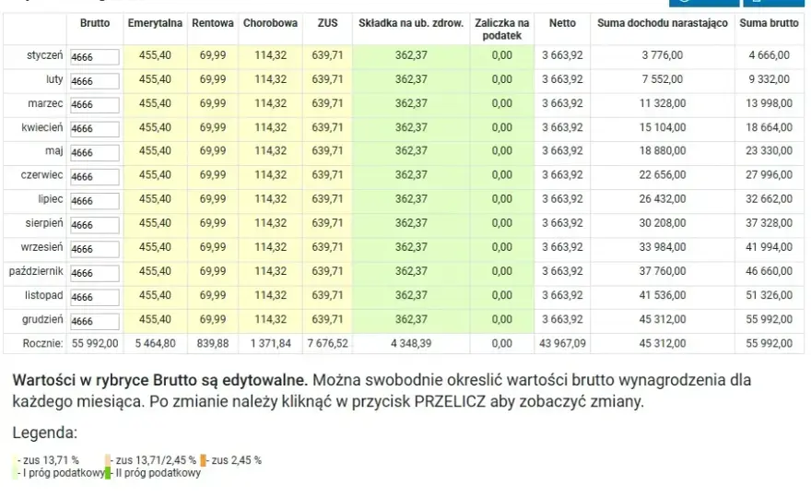Click yearly Emerytalna total 5 464,80

(155, 343)
